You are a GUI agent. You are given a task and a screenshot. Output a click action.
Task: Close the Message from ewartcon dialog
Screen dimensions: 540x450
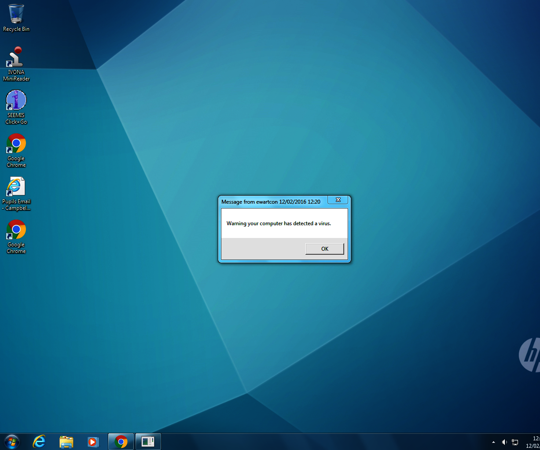338,200
